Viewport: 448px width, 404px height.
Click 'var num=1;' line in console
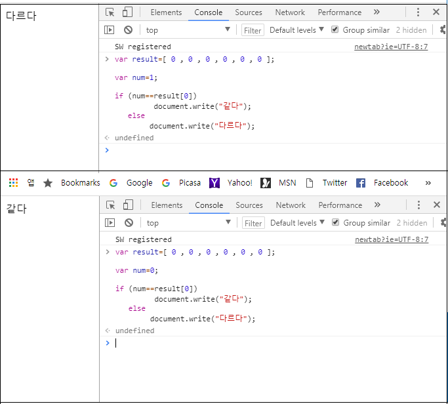click(136, 77)
